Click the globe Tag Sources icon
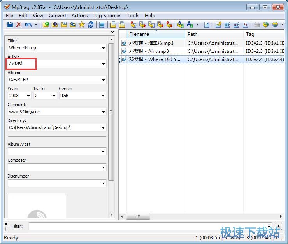This screenshot has height=244, width=288. [266, 24]
